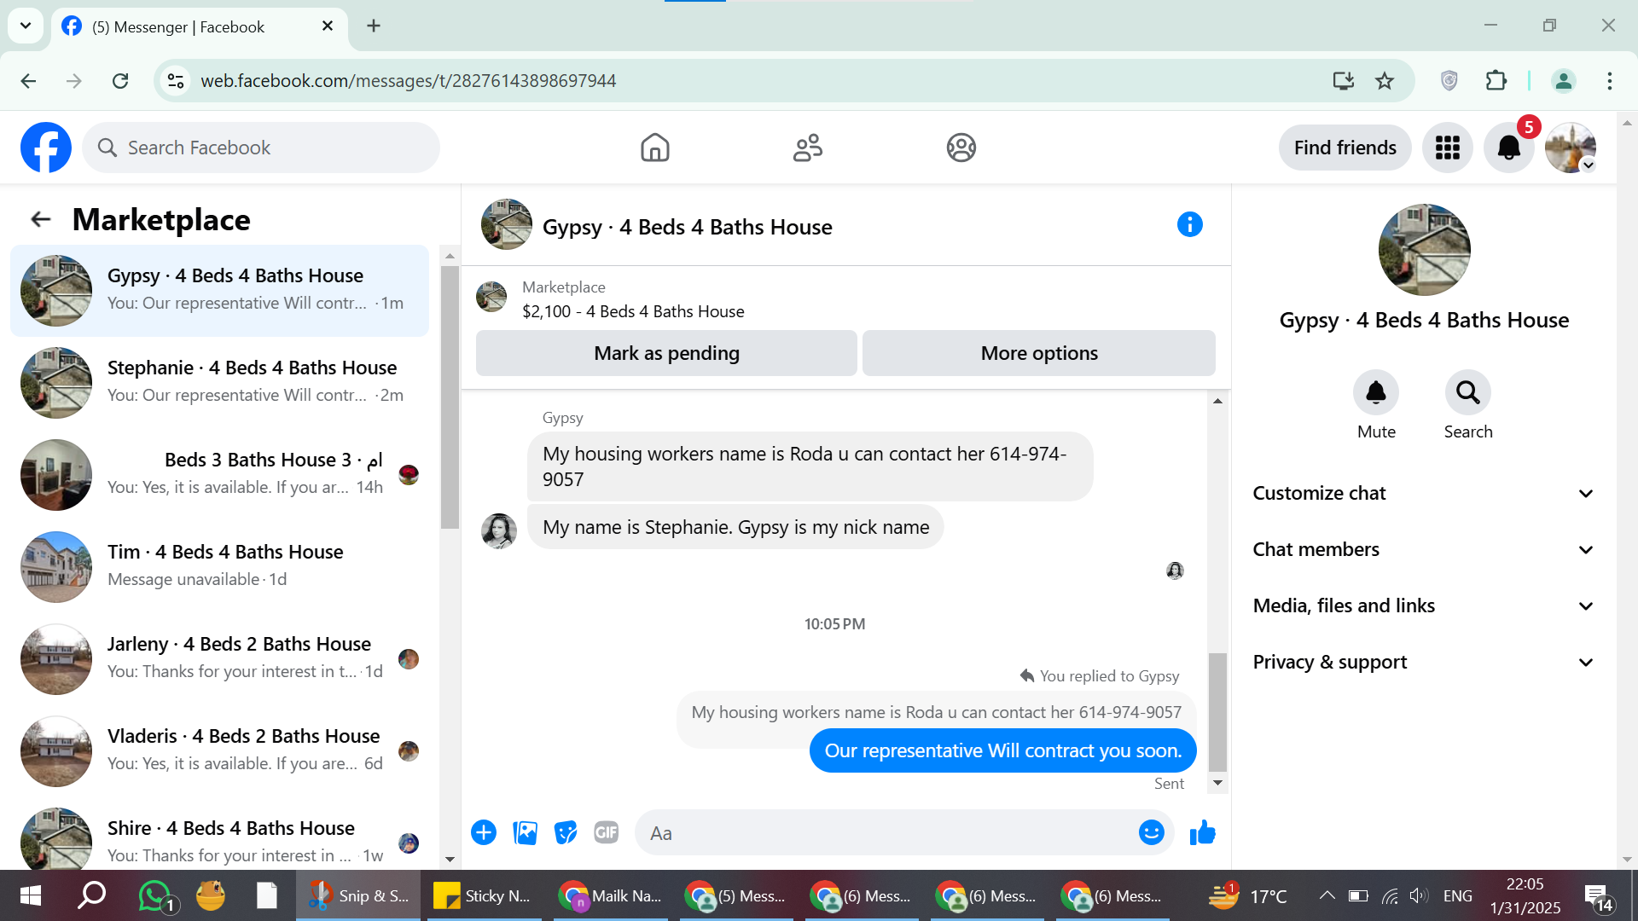Screen dimensions: 1638x921
Task: Open Snip & Sketch taskbar item
Action: pos(358,895)
